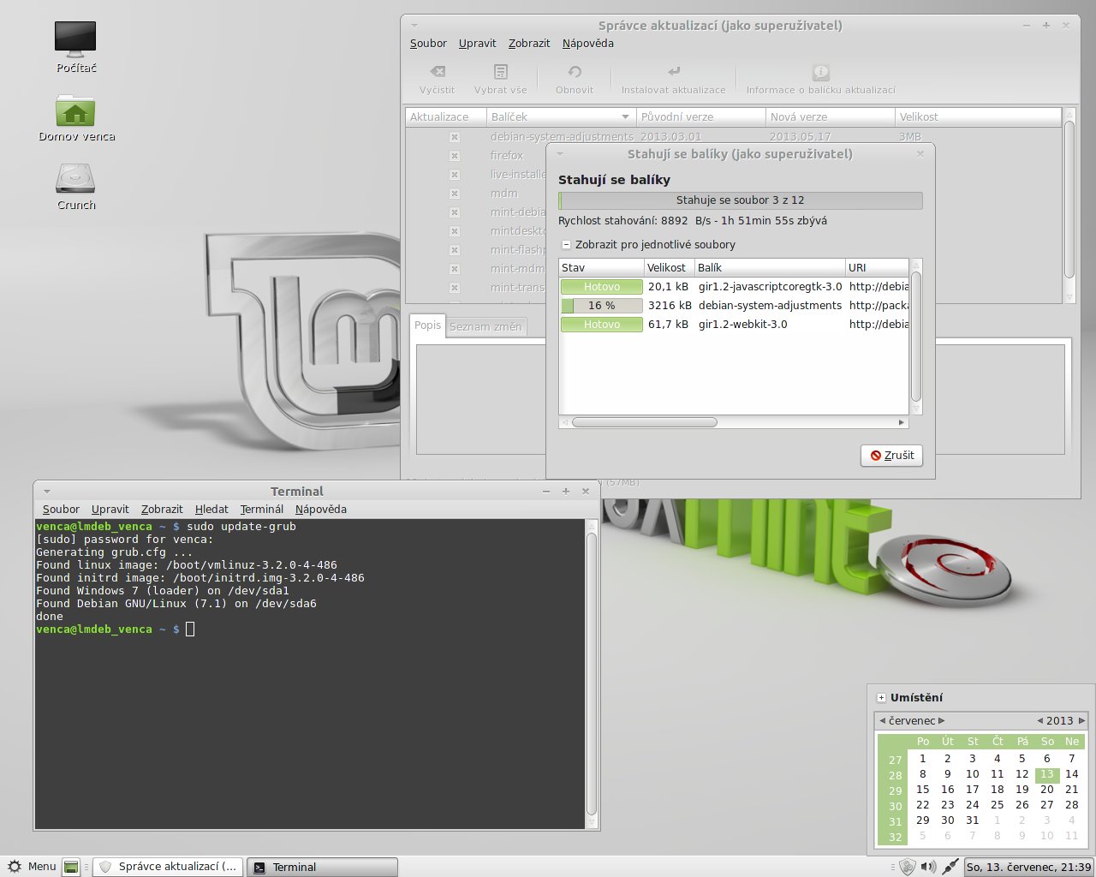The width and height of the screenshot is (1096, 877).
Task: Switch to the Popis tab
Action: [x=427, y=325]
